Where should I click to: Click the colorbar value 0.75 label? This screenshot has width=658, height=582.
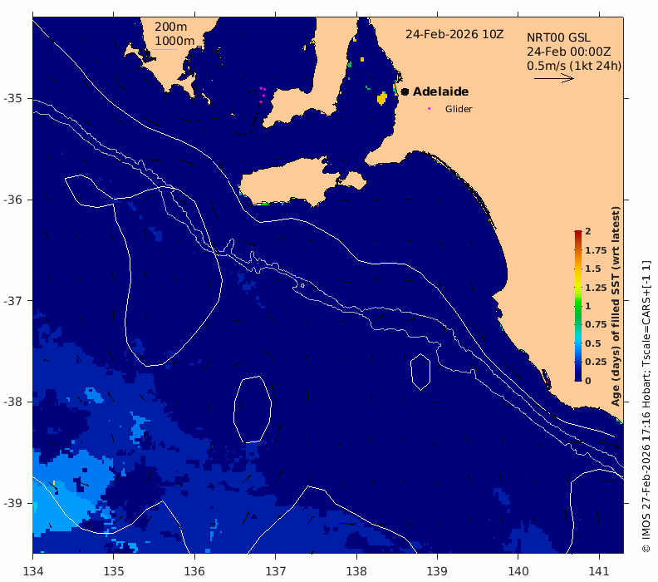[x=596, y=324]
